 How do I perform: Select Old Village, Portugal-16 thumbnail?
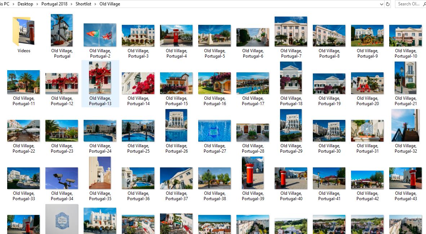(x=215, y=83)
